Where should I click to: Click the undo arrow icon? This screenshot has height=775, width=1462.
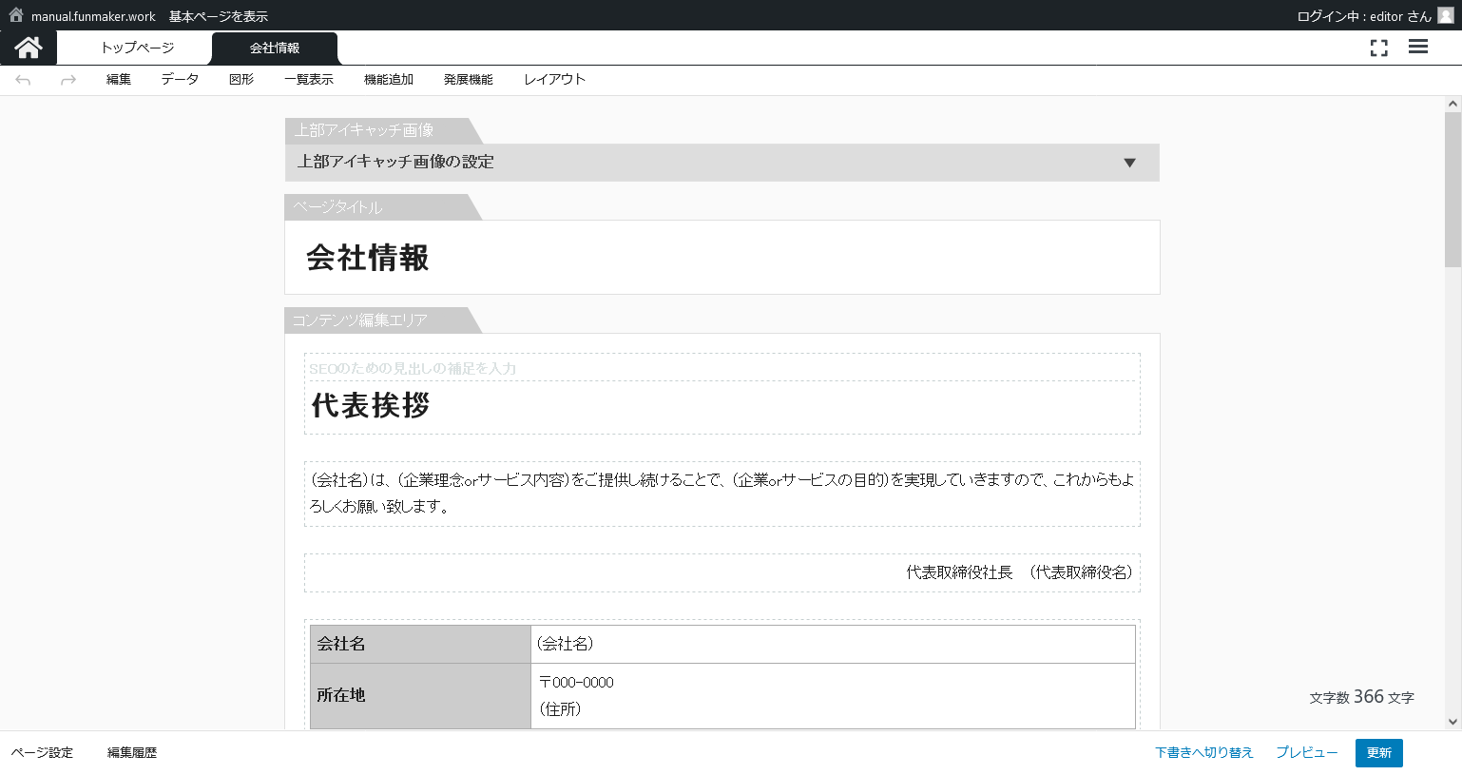[23, 80]
